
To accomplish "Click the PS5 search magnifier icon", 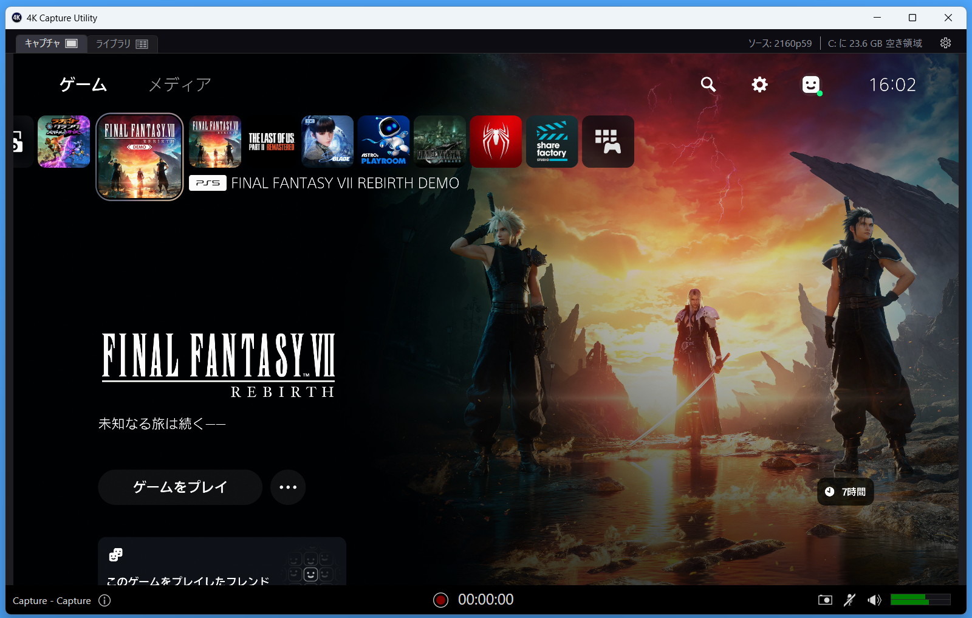I will point(708,84).
